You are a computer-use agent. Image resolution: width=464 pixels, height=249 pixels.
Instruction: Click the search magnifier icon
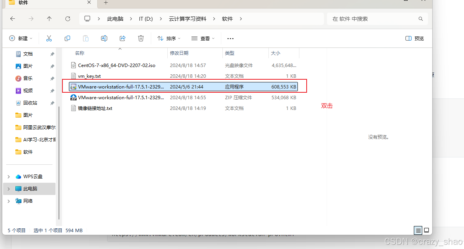[x=421, y=19]
